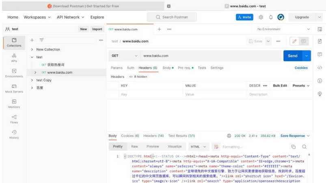Add a new request tab with plus
326x183 pixels.
[159, 29]
